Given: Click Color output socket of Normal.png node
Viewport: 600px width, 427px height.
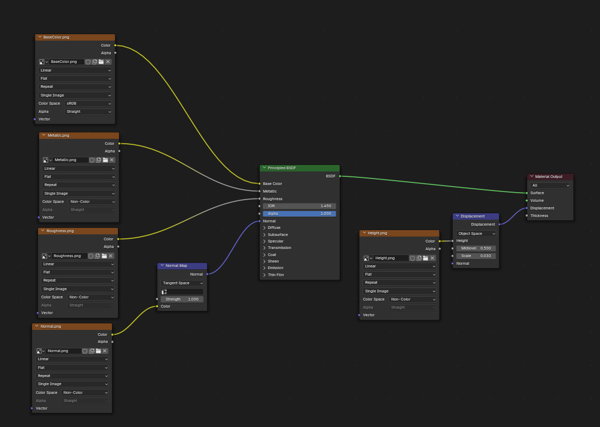Looking at the screenshot, I should click(112, 335).
